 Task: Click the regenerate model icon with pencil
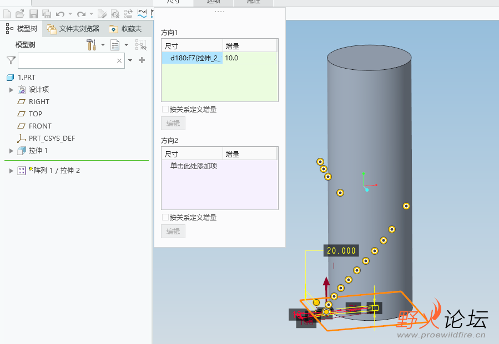(102, 14)
